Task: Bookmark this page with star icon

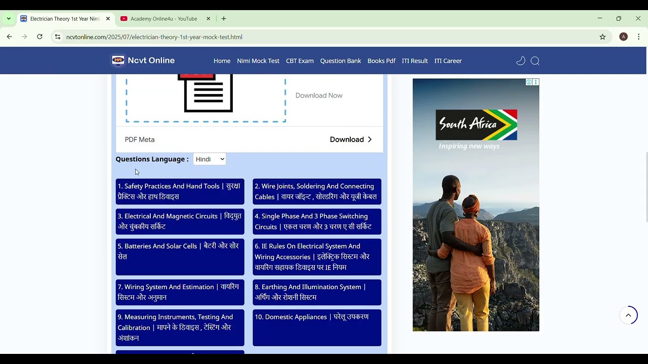Action: (602, 37)
